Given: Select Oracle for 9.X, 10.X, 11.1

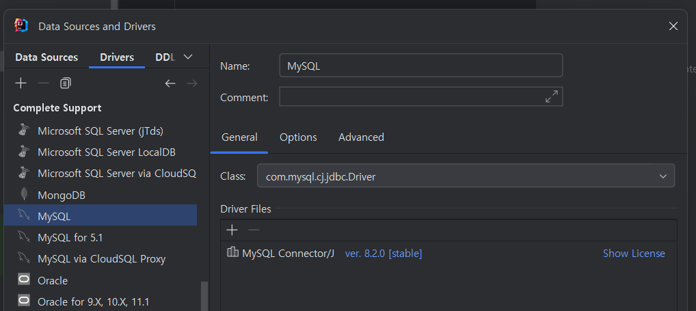Looking at the screenshot, I should click(x=101, y=301).
